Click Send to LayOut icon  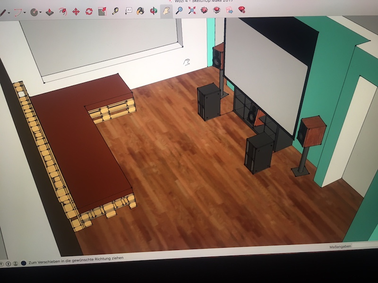pos(229,10)
